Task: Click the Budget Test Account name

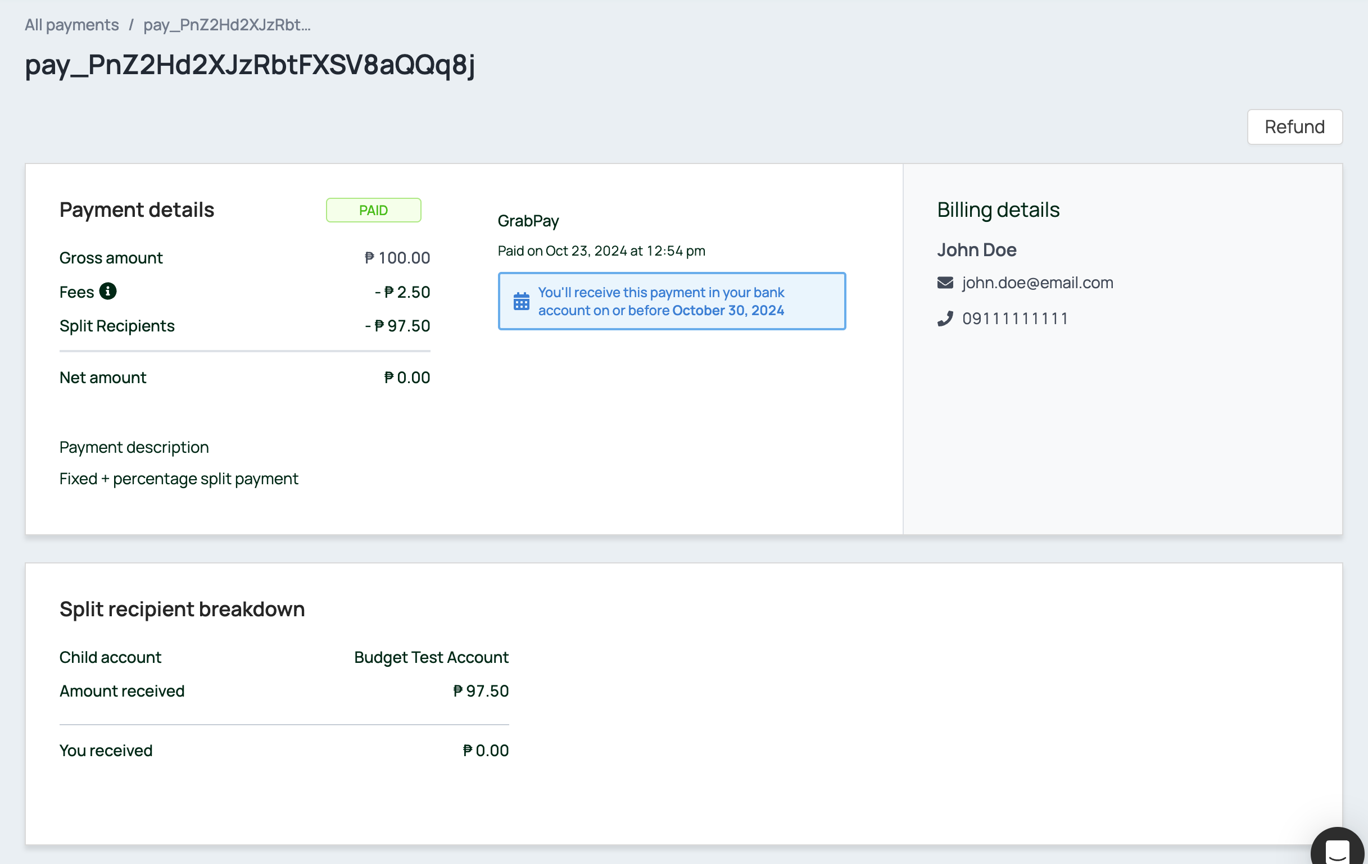Action: pyautogui.click(x=431, y=657)
